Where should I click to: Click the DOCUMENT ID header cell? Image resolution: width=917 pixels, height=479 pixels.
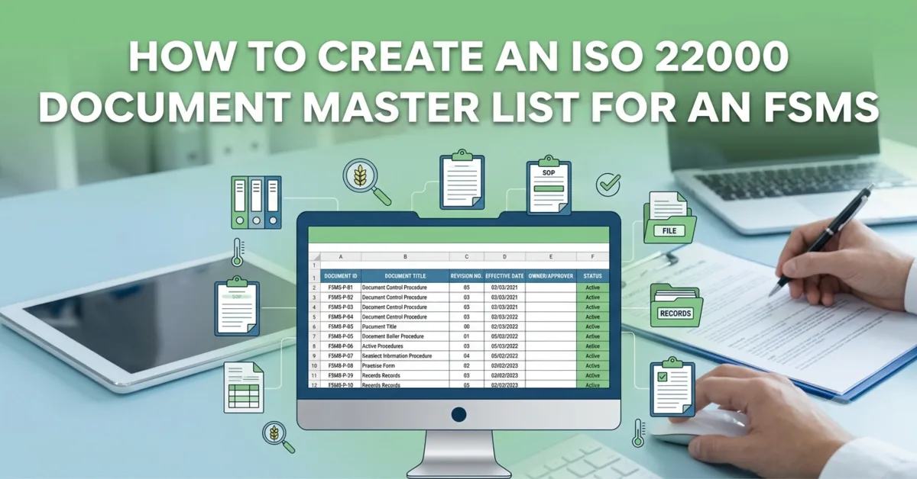coord(341,276)
